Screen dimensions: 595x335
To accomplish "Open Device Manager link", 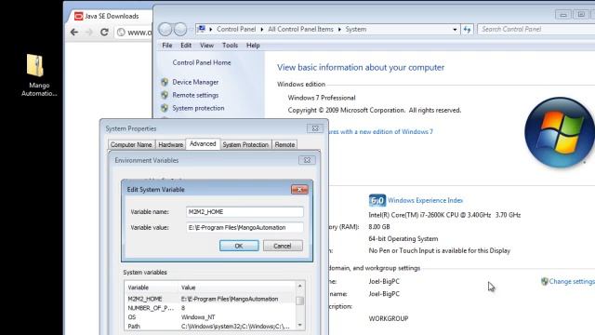I will pyautogui.click(x=195, y=82).
